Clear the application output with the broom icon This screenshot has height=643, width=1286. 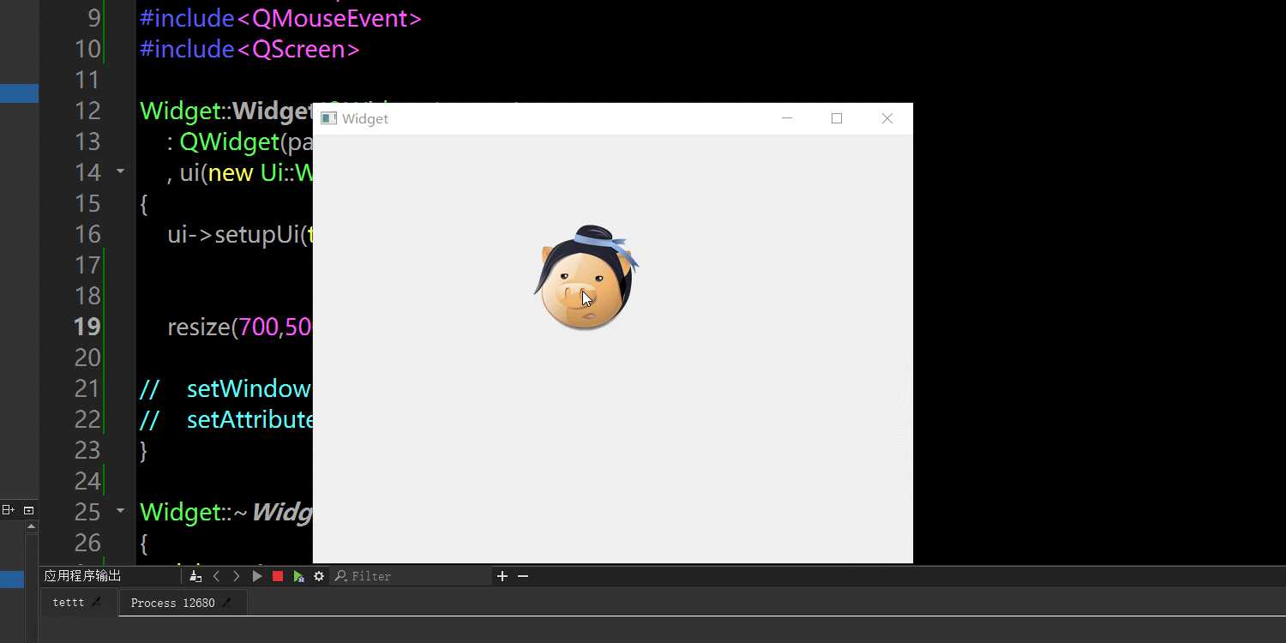click(x=195, y=576)
